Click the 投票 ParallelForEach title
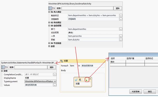Screen dimensions: 158x97 pyautogui.click(x=66, y=61)
